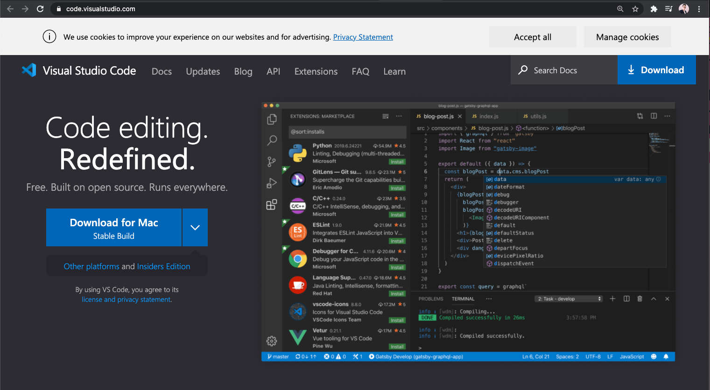Open the browser three-dot menu
Screen dimensions: 710x390
[x=699, y=9]
